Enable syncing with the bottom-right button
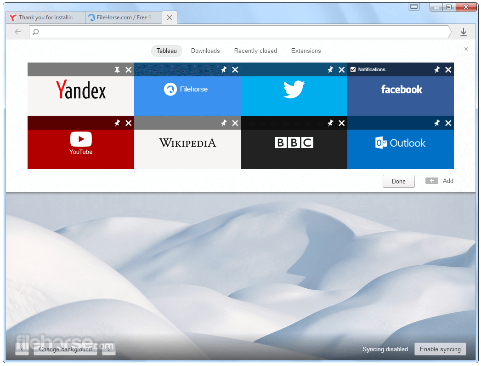This screenshot has height=366, width=481. (440, 349)
